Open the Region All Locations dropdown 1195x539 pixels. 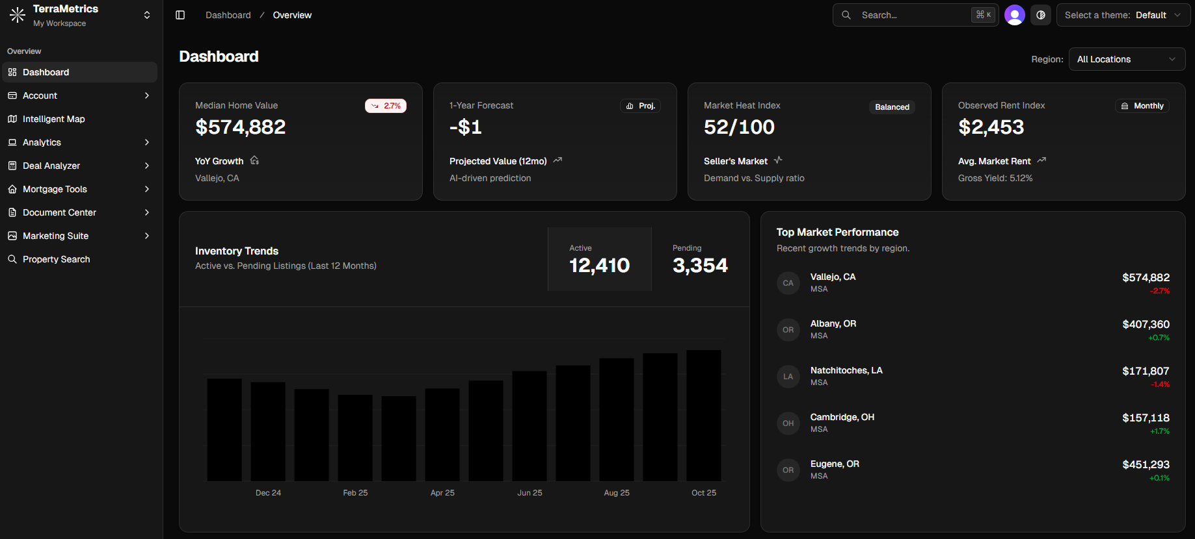(1126, 59)
